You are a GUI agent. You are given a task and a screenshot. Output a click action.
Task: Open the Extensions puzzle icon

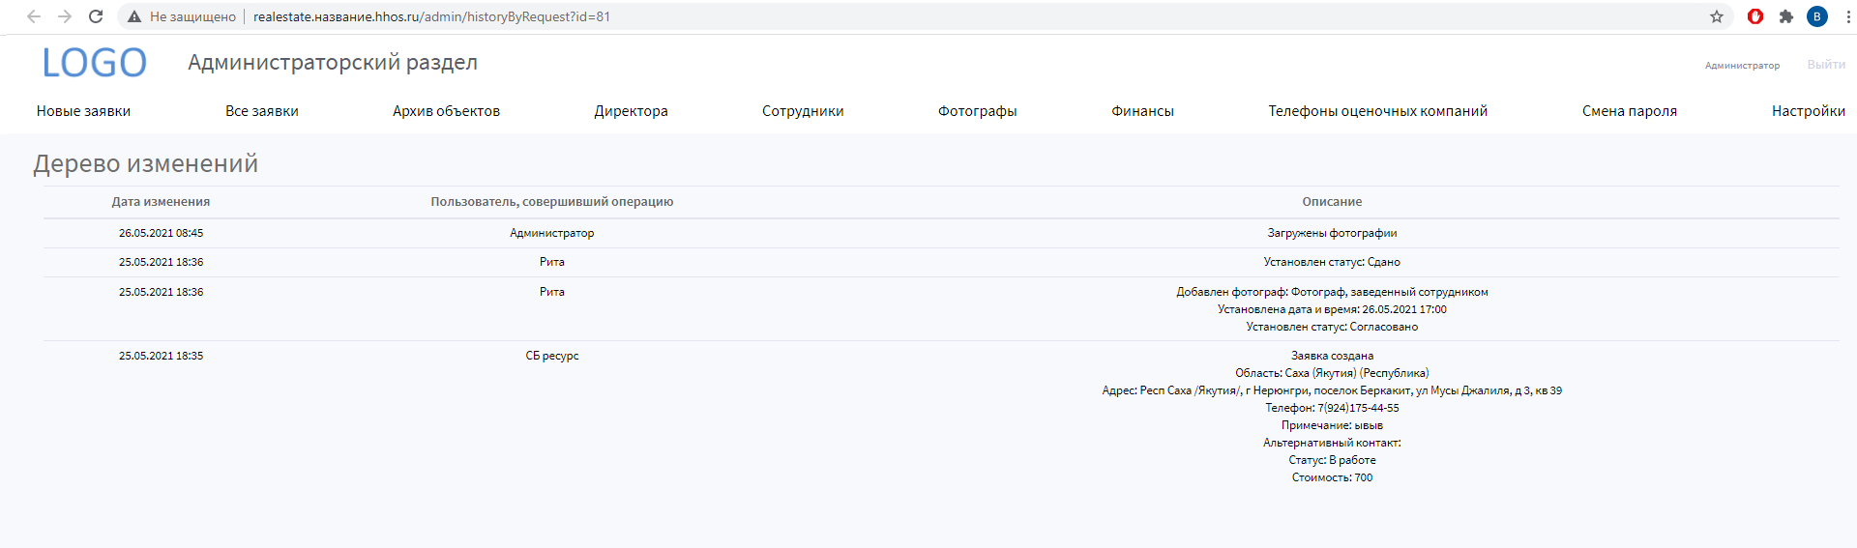(1786, 16)
